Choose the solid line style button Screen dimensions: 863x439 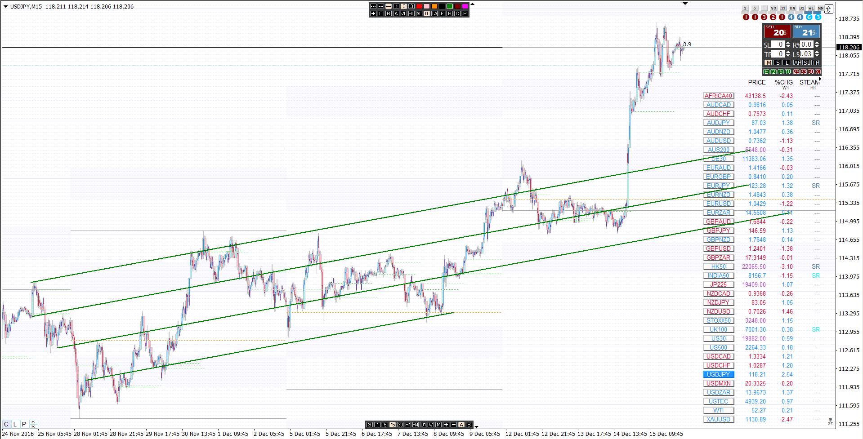click(x=389, y=6)
